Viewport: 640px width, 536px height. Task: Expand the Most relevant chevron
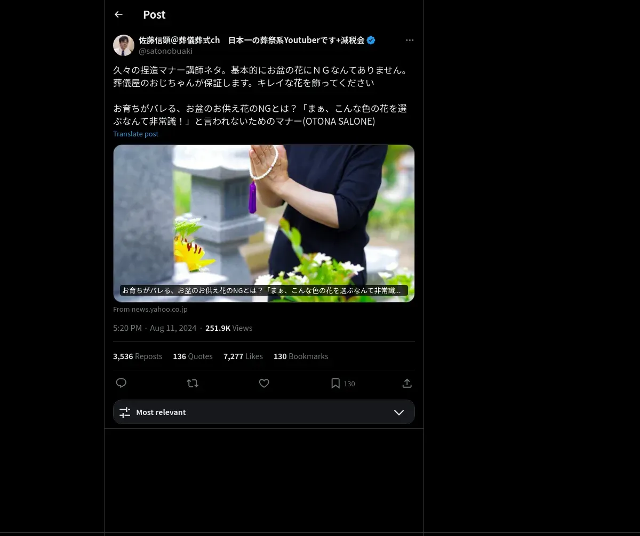(399, 412)
